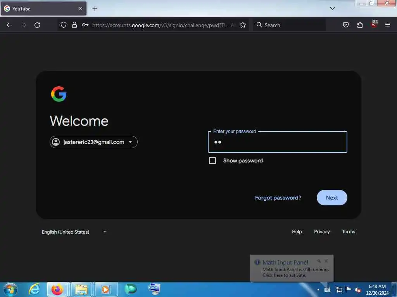Show hidden system tray icons arrow

click(x=318, y=290)
